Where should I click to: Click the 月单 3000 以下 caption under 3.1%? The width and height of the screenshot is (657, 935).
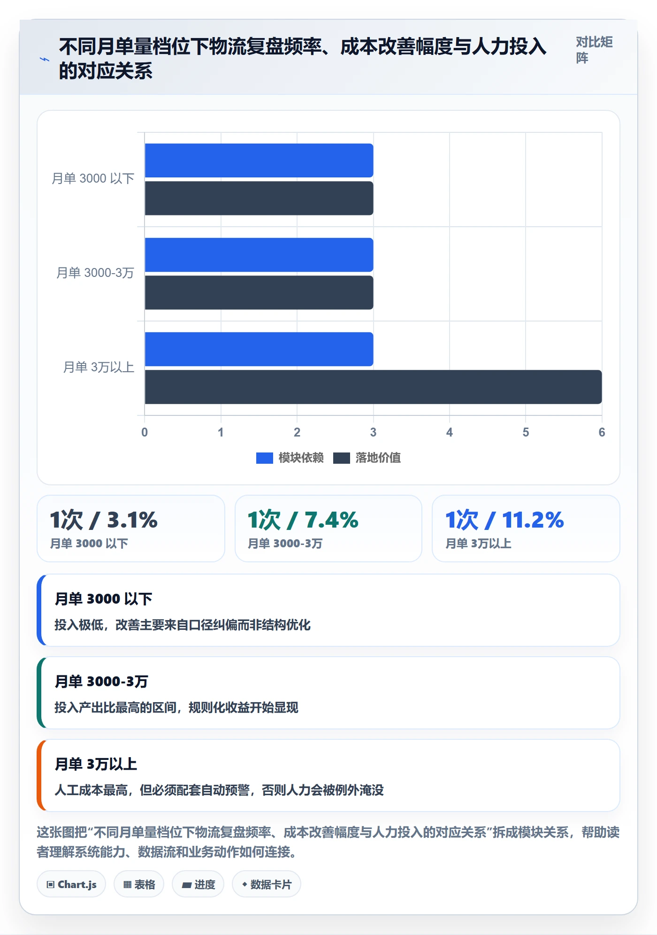pyautogui.click(x=89, y=544)
